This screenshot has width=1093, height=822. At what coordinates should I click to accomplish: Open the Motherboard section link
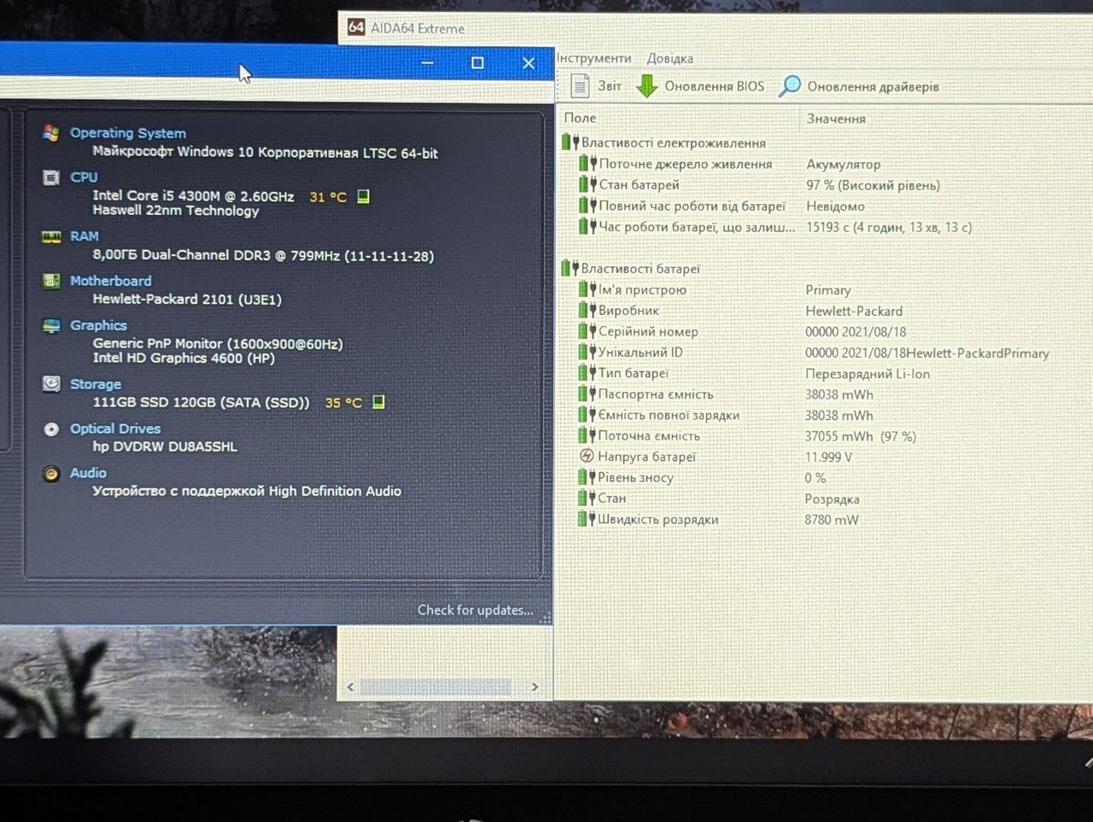[x=110, y=281]
